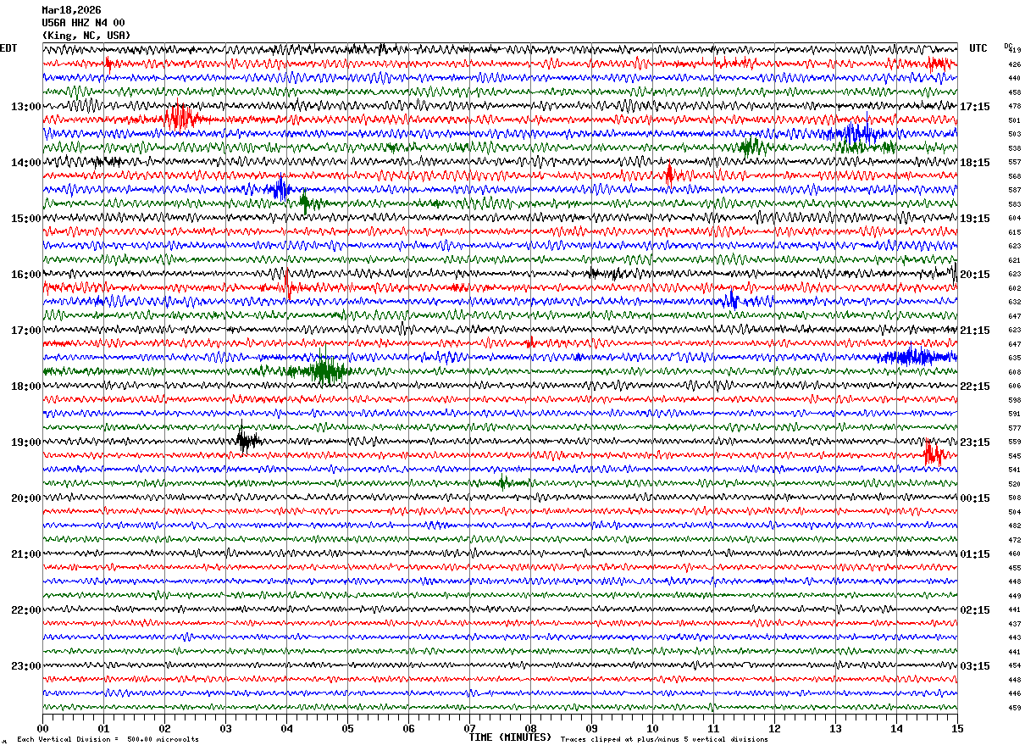Screen dimensions: 1025x751
Task: Click the 02:15 UTC time label
Action: 974,610
